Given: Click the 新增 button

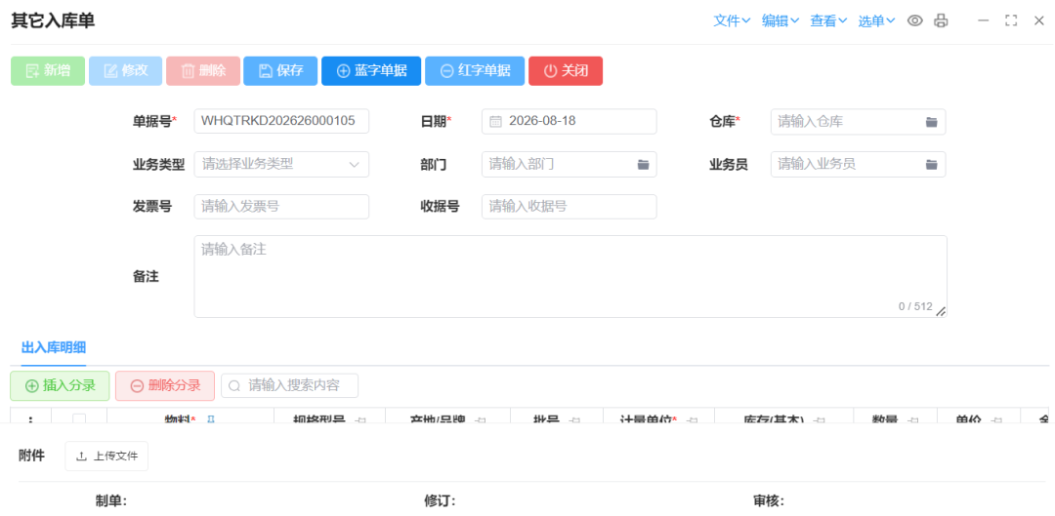Looking at the screenshot, I should 48,70.
